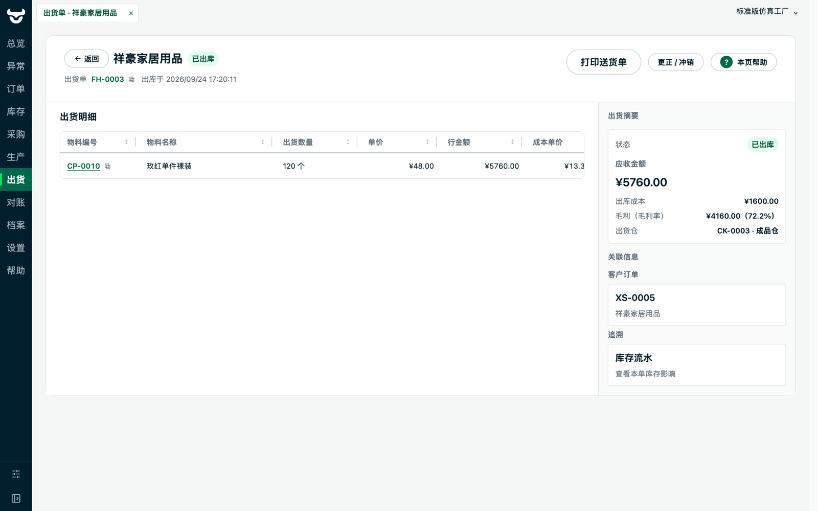The width and height of the screenshot is (818, 511).
Task: Sort by 物料名称 column
Action: tap(263, 142)
